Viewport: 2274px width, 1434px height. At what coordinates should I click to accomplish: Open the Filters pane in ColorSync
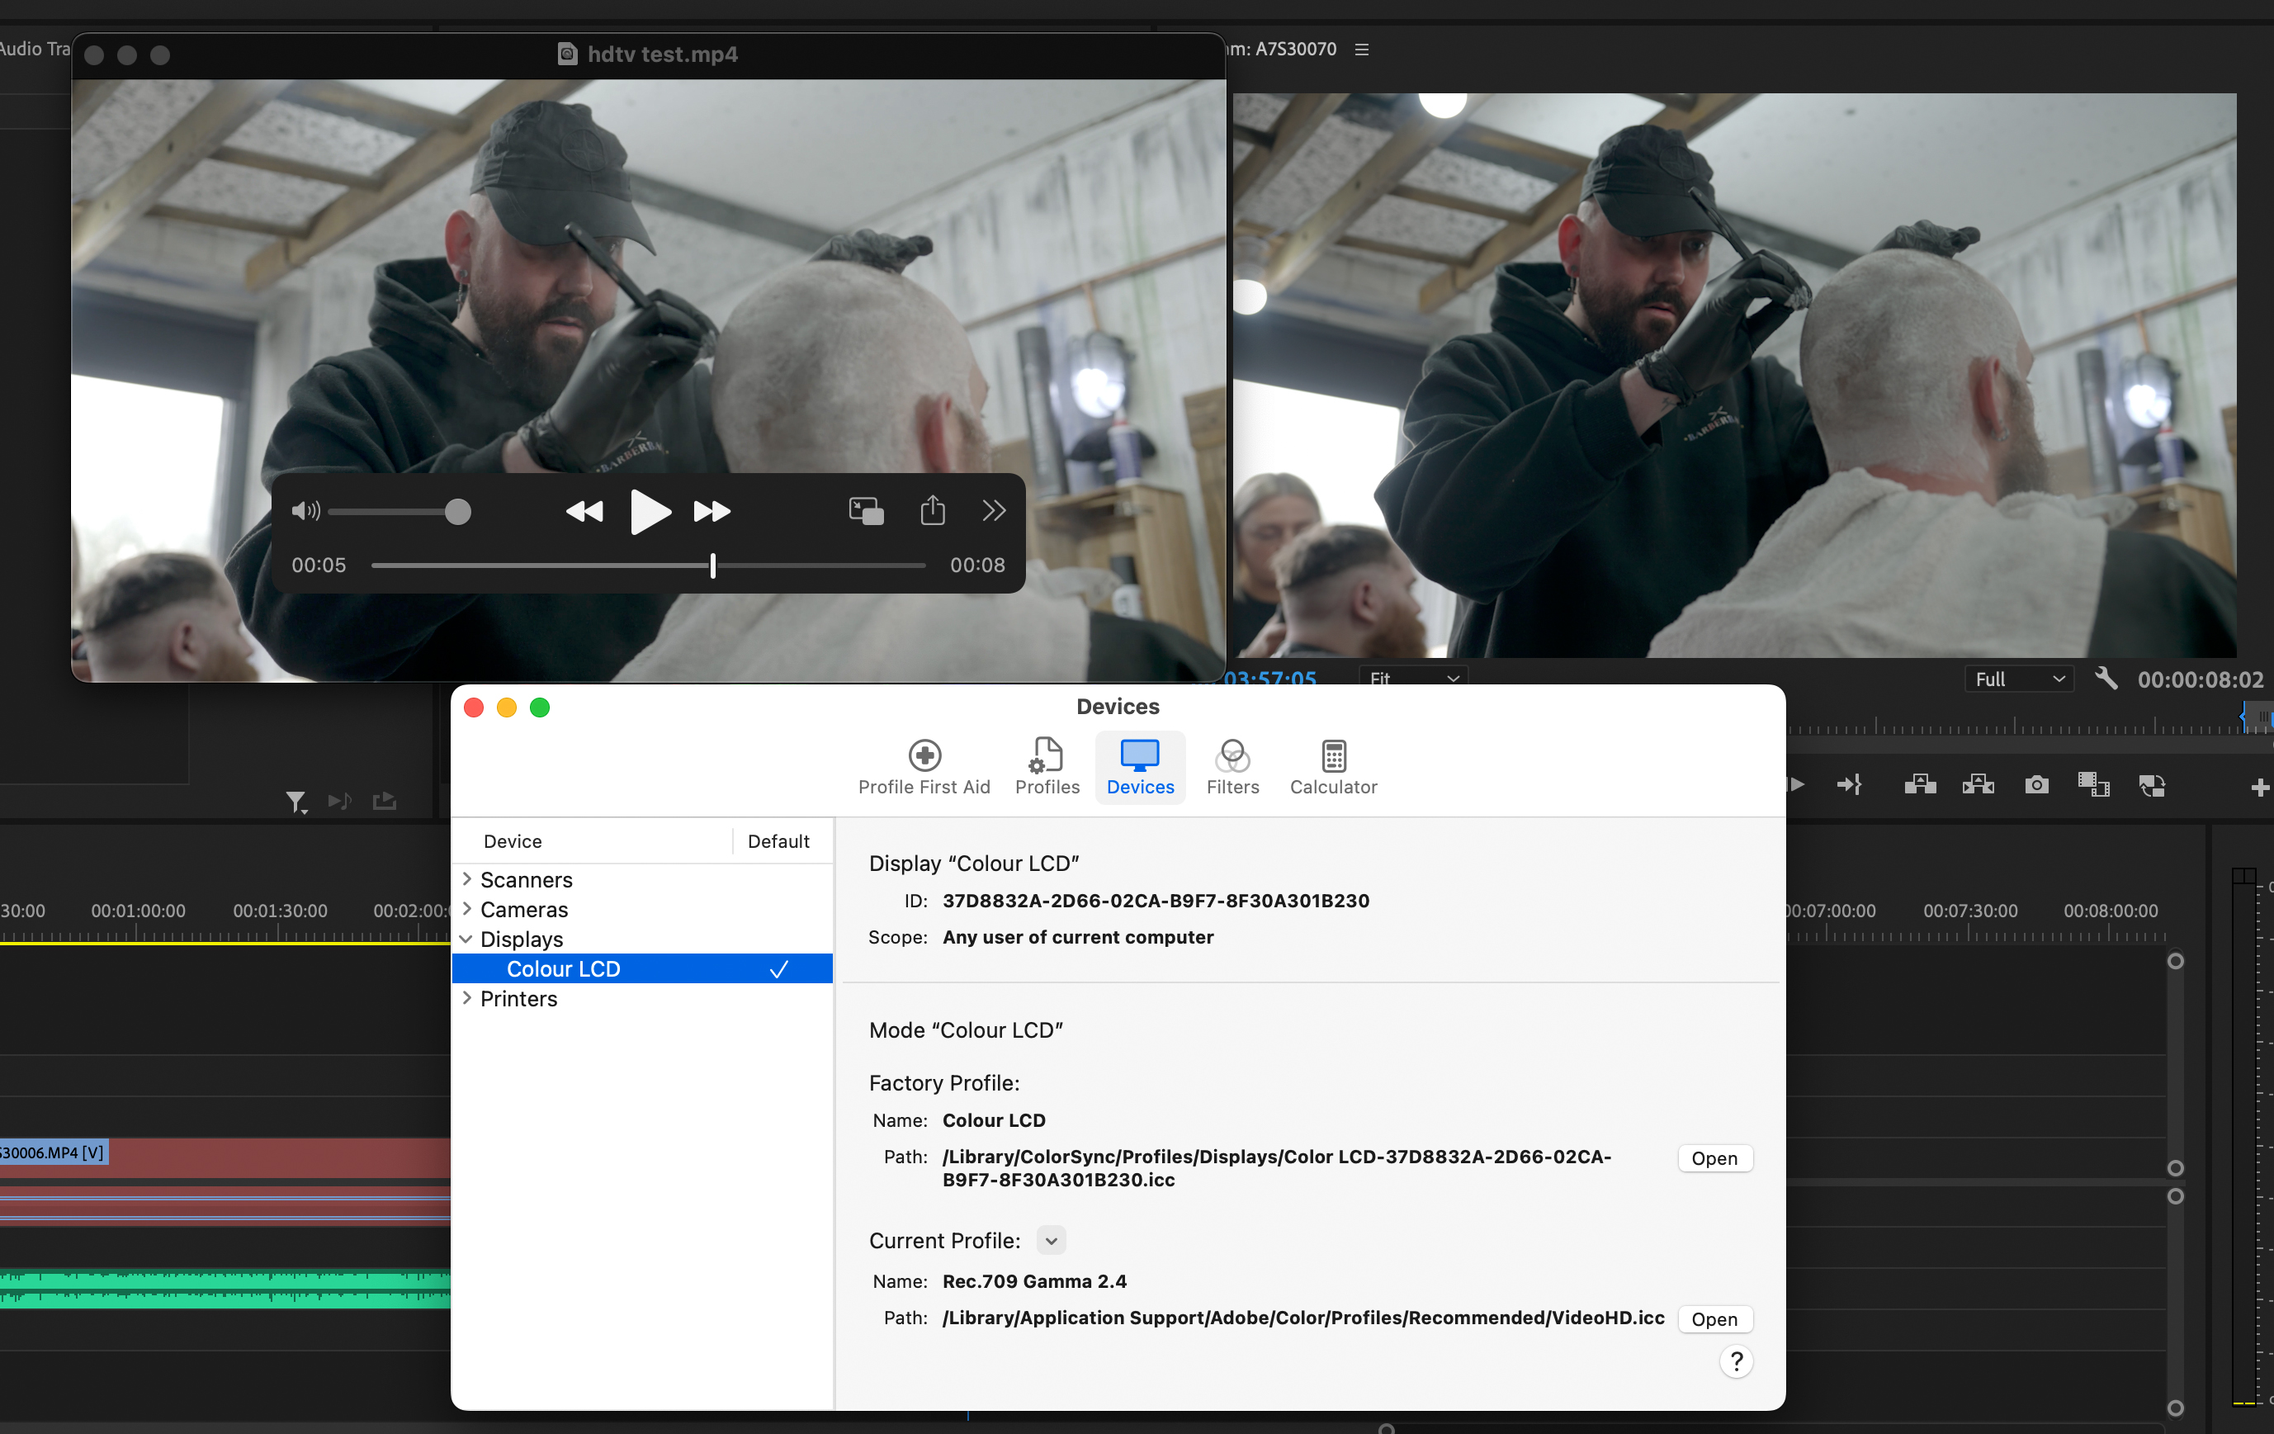pos(1232,767)
